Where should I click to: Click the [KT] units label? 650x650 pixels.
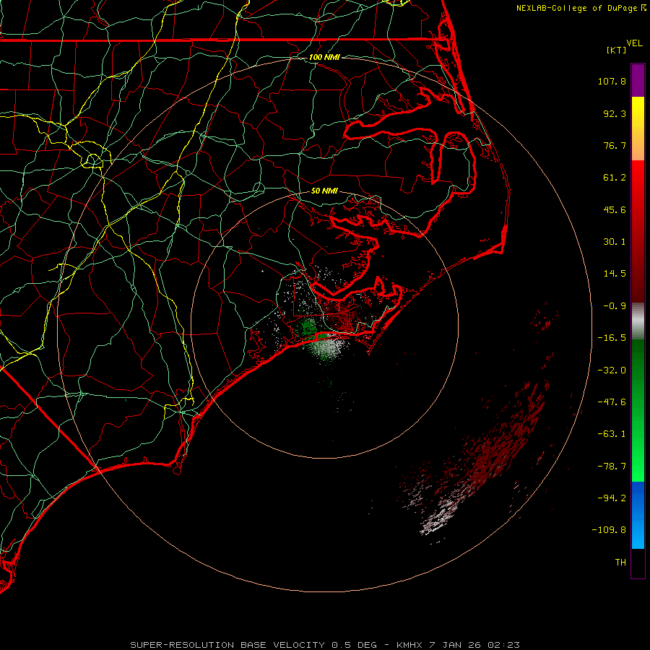617,50
